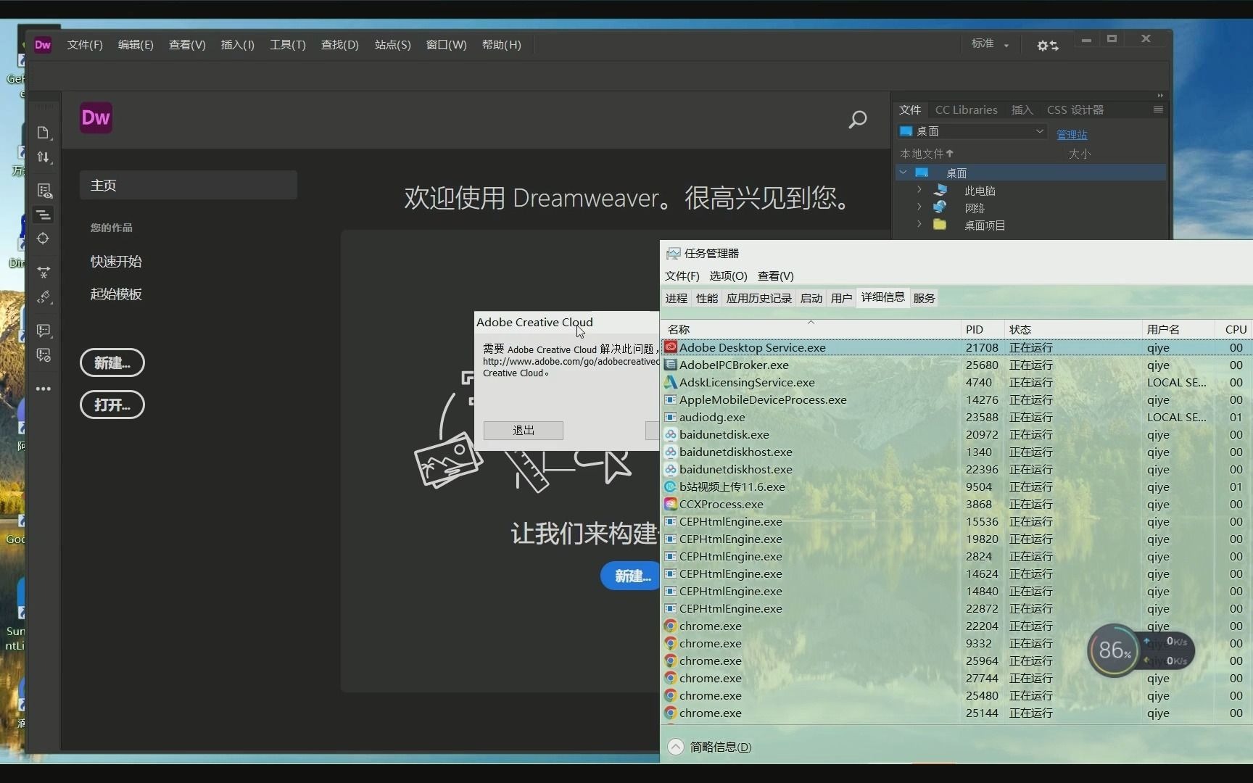1253x783 pixels.
Task: Select 起始模板 in start page
Action: click(116, 294)
